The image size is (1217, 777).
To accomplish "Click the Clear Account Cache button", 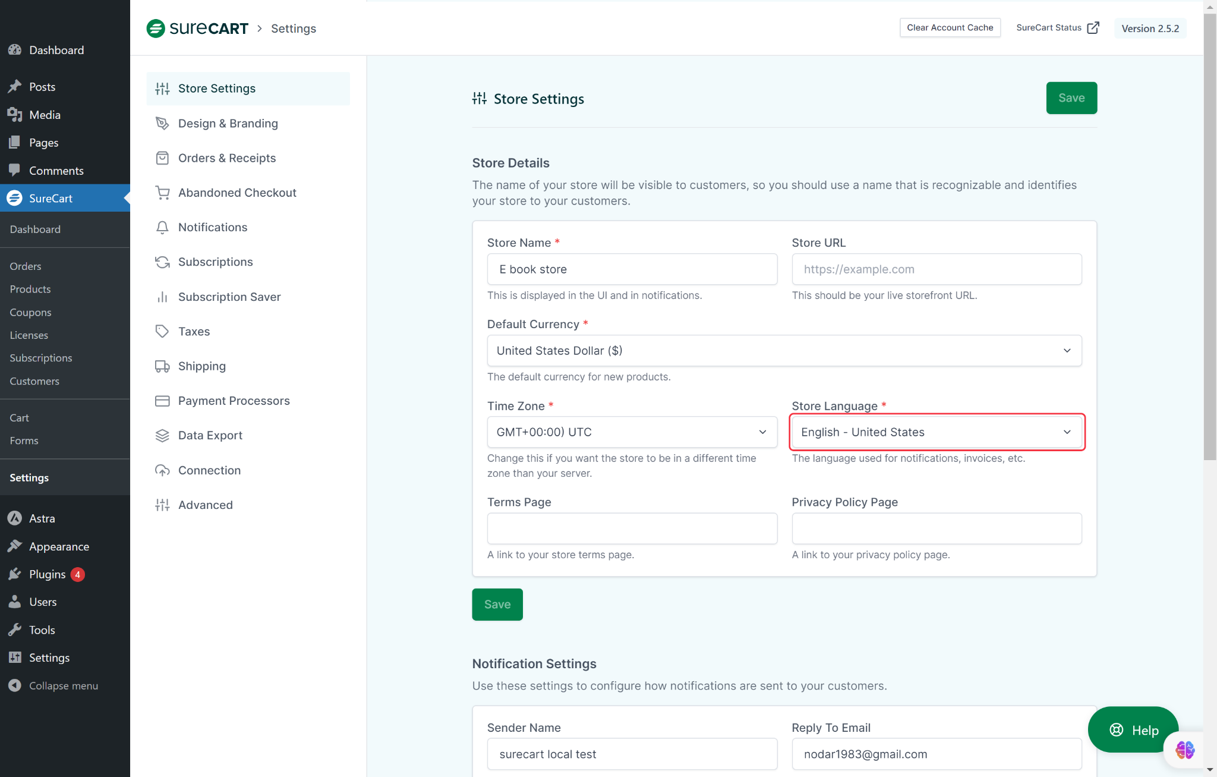I will click(950, 28).
